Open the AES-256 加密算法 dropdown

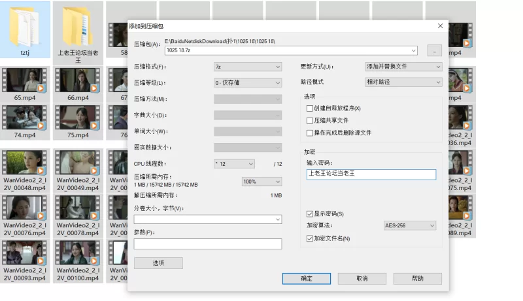pyautogui.click(x=409, y=226)
